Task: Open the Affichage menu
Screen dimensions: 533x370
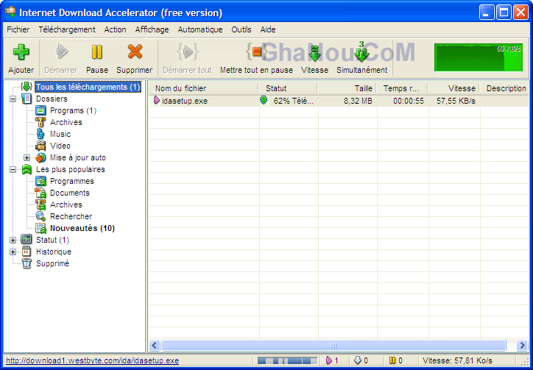Action: click(152, 29)
